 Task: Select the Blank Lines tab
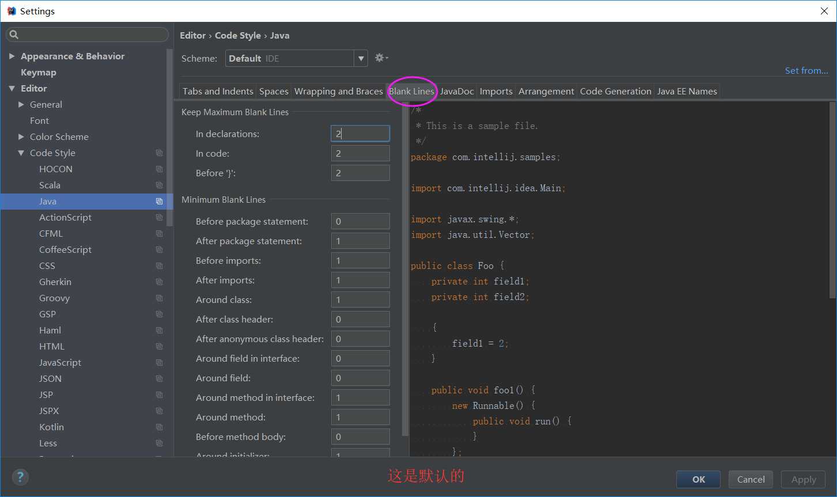[411, 91]
